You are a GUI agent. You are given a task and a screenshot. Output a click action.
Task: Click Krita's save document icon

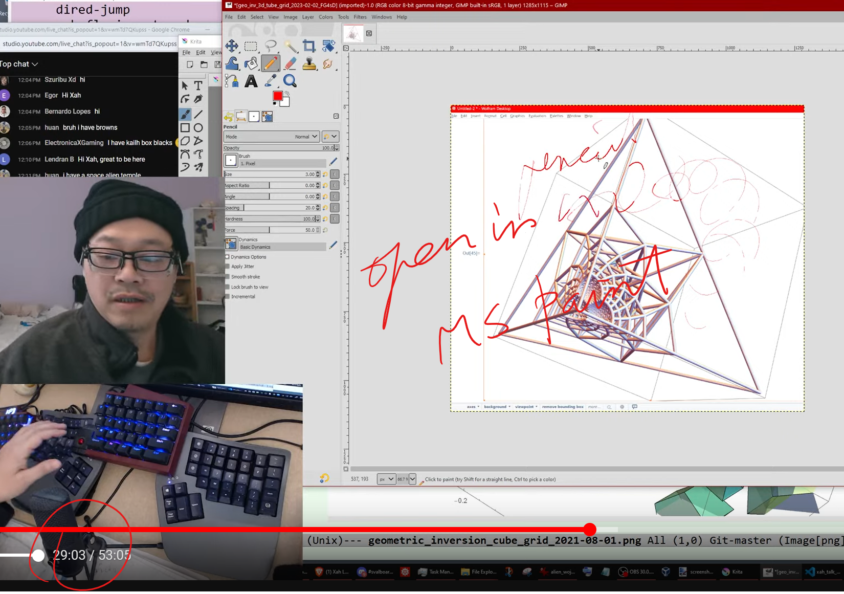coord(218,64)
